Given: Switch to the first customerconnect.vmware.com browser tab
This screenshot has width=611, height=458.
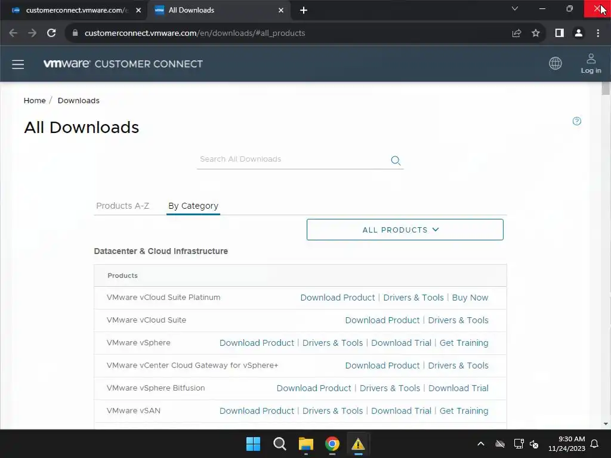Looking at the screenshot, I should tap(74, 11).
